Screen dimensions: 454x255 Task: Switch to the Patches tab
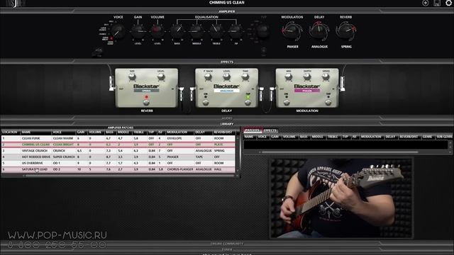253,130
